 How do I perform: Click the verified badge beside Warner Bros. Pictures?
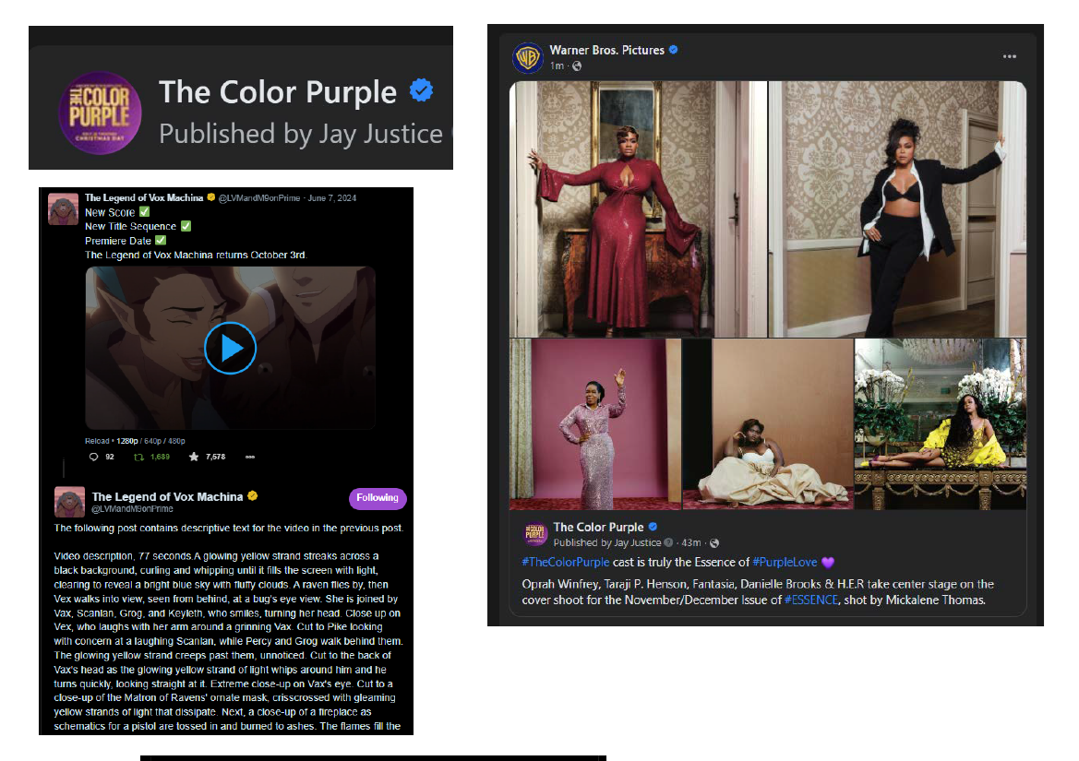tap(674, 50)
